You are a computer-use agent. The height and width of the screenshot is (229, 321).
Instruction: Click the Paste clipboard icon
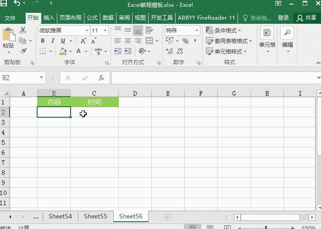click(9, 34)
